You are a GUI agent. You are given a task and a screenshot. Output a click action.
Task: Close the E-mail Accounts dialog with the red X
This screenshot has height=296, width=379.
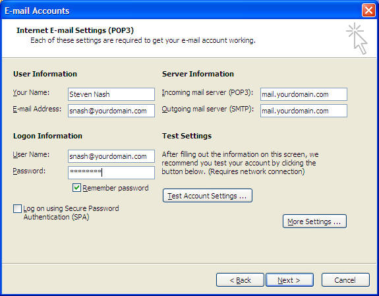click(368, 11)
